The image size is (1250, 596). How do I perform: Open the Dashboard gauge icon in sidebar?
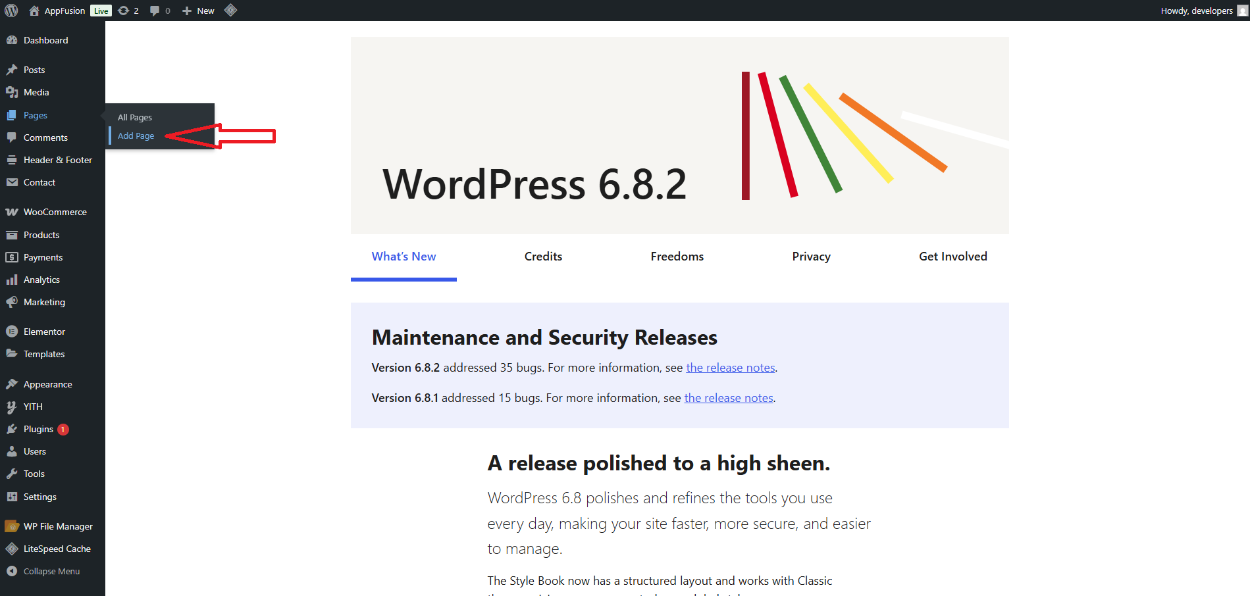point(12,40)
